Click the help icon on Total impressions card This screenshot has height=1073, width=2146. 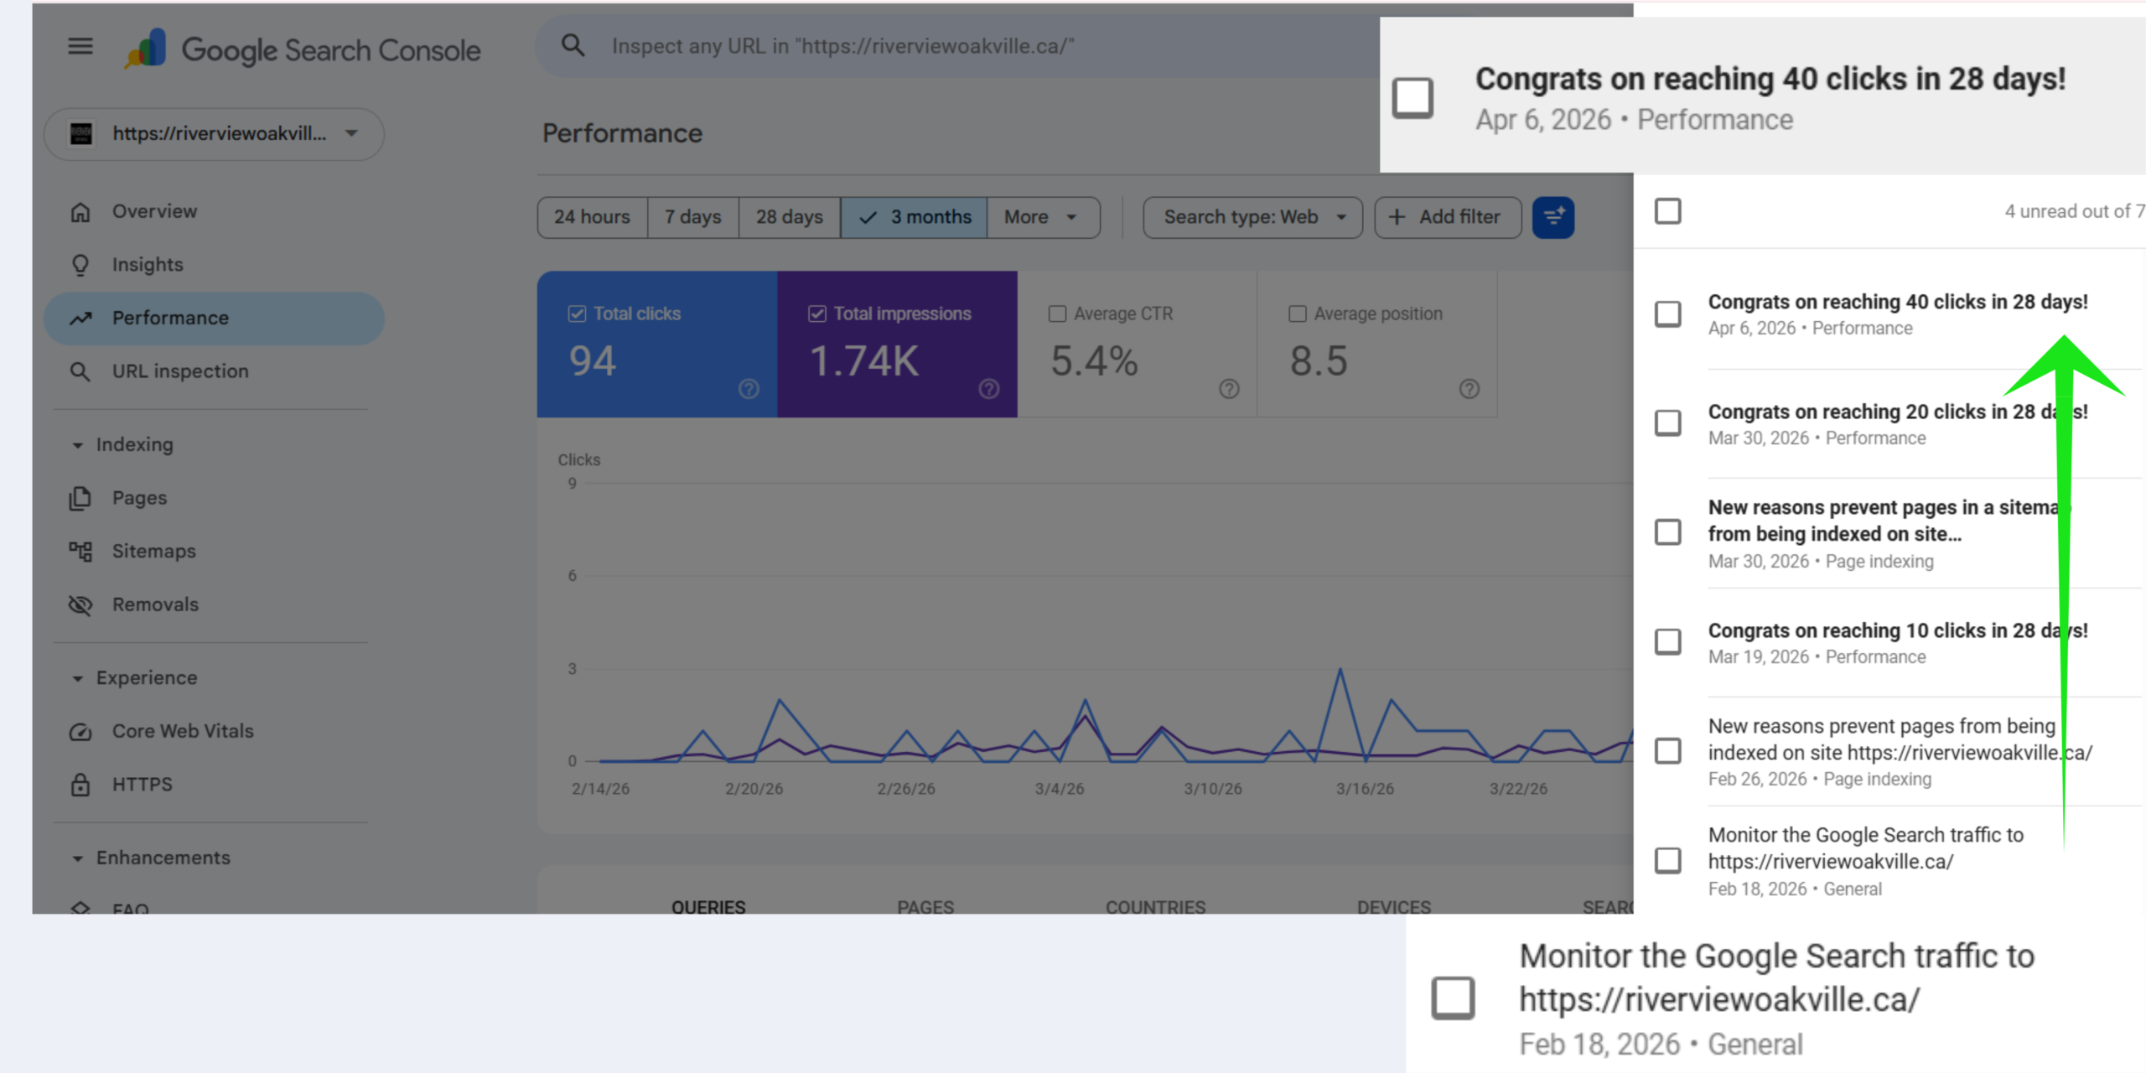pos(989,389)
